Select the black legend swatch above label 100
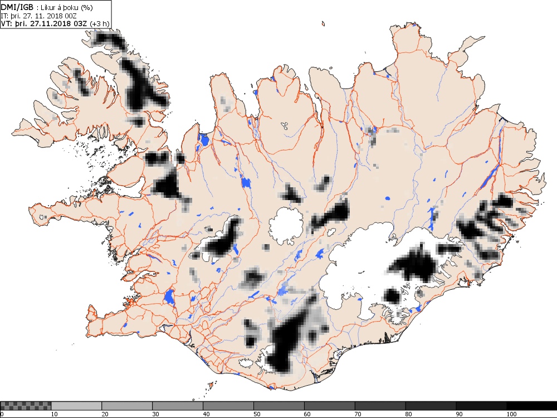This screenshot has height=418, width=557. click(x=532, y=406)
